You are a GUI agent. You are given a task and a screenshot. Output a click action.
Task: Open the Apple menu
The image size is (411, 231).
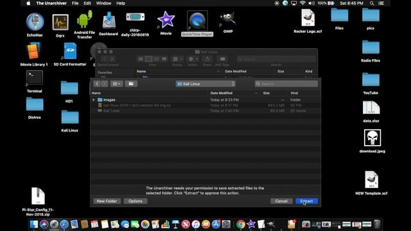tap(28, 3)
